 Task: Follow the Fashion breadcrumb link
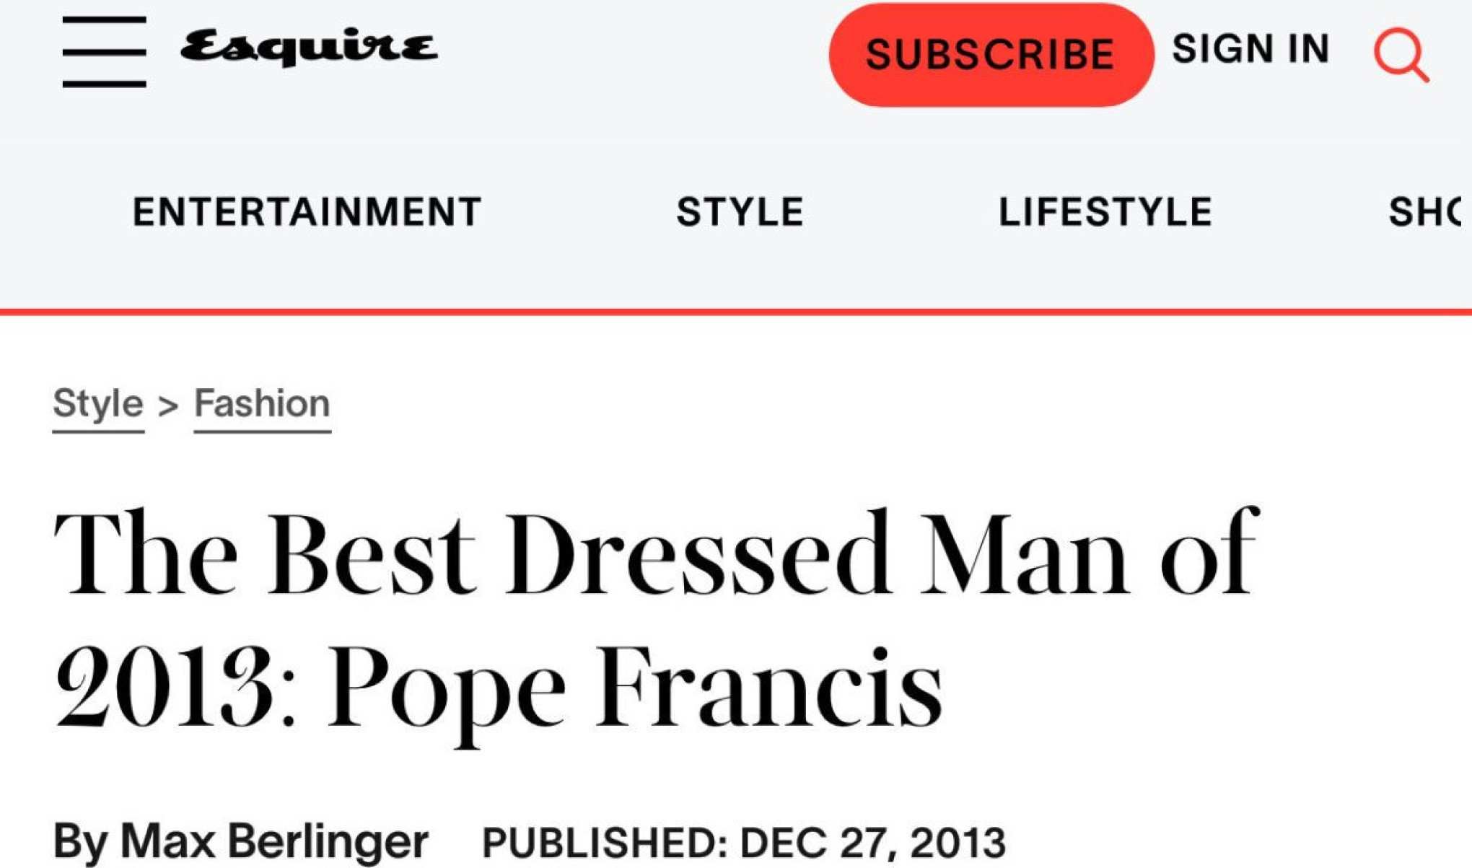(262, 403)
